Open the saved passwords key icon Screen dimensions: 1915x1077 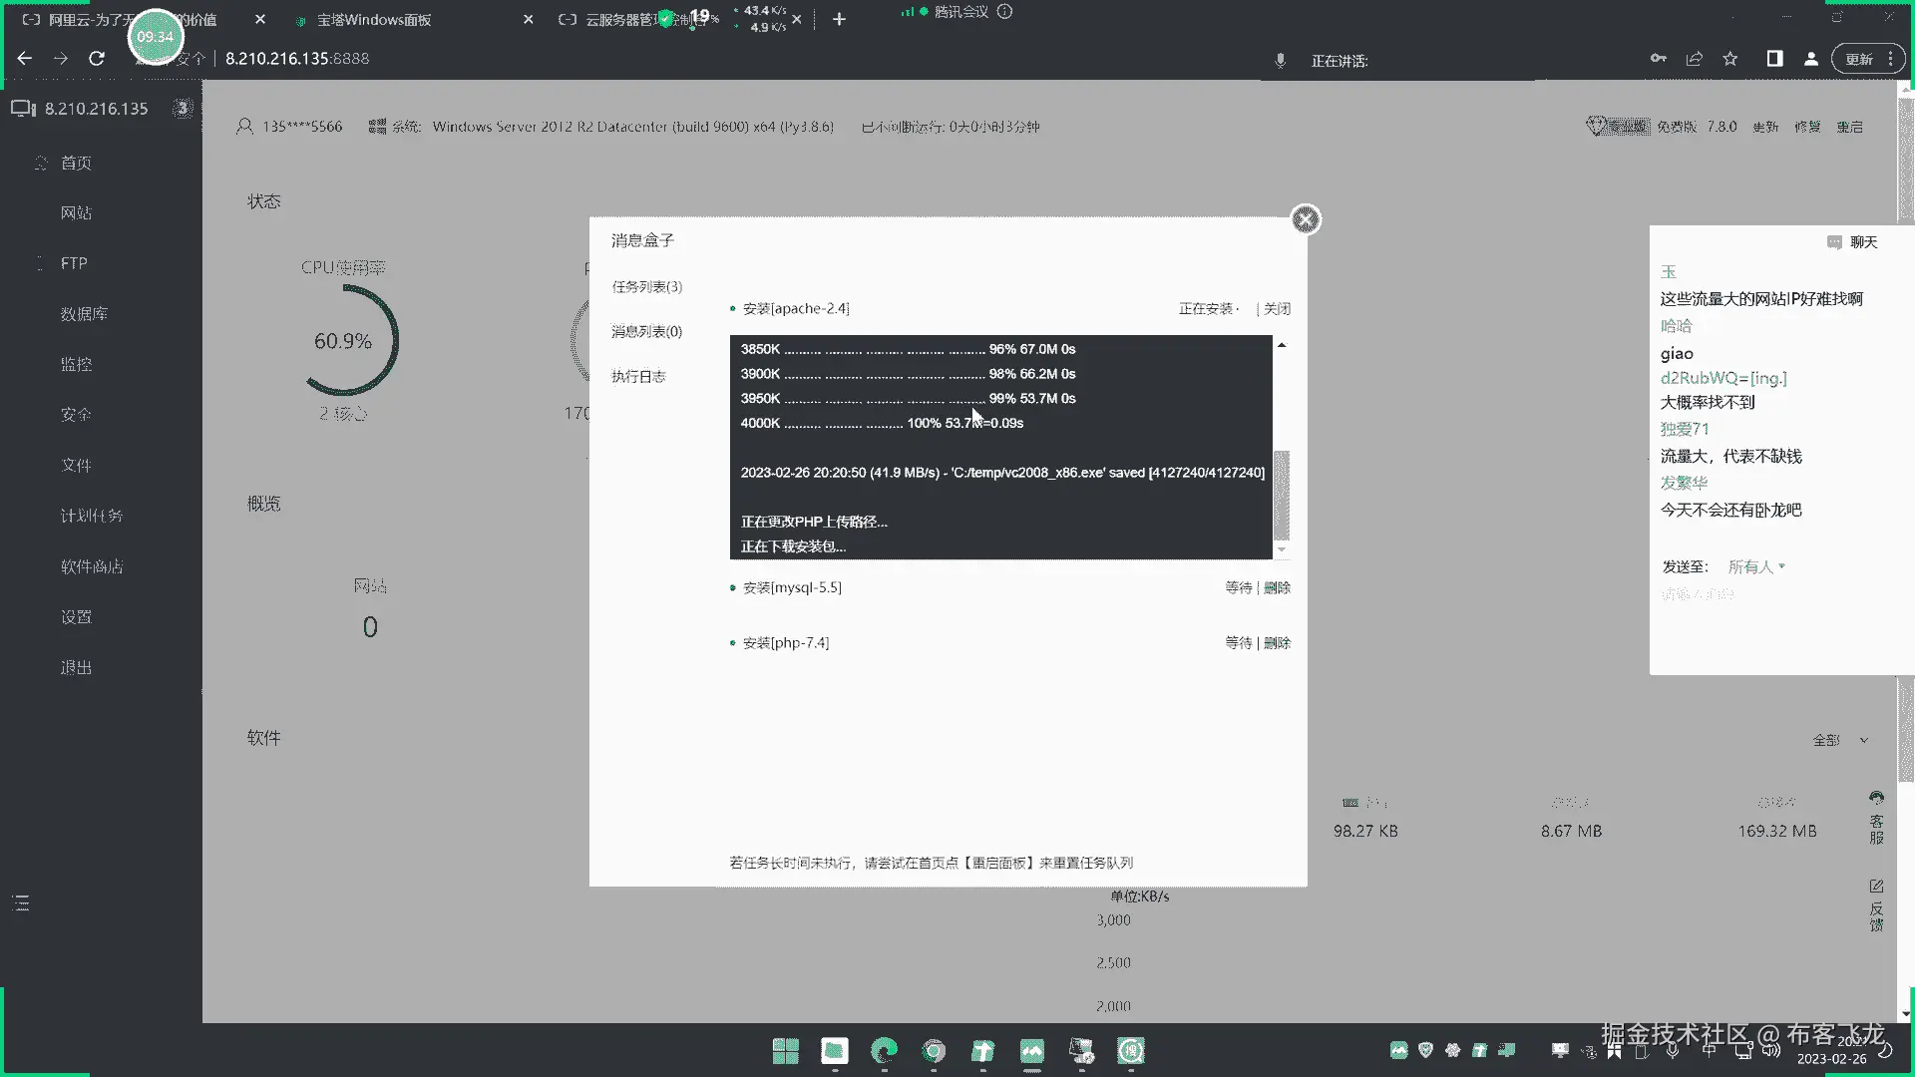pos(1658,59)
